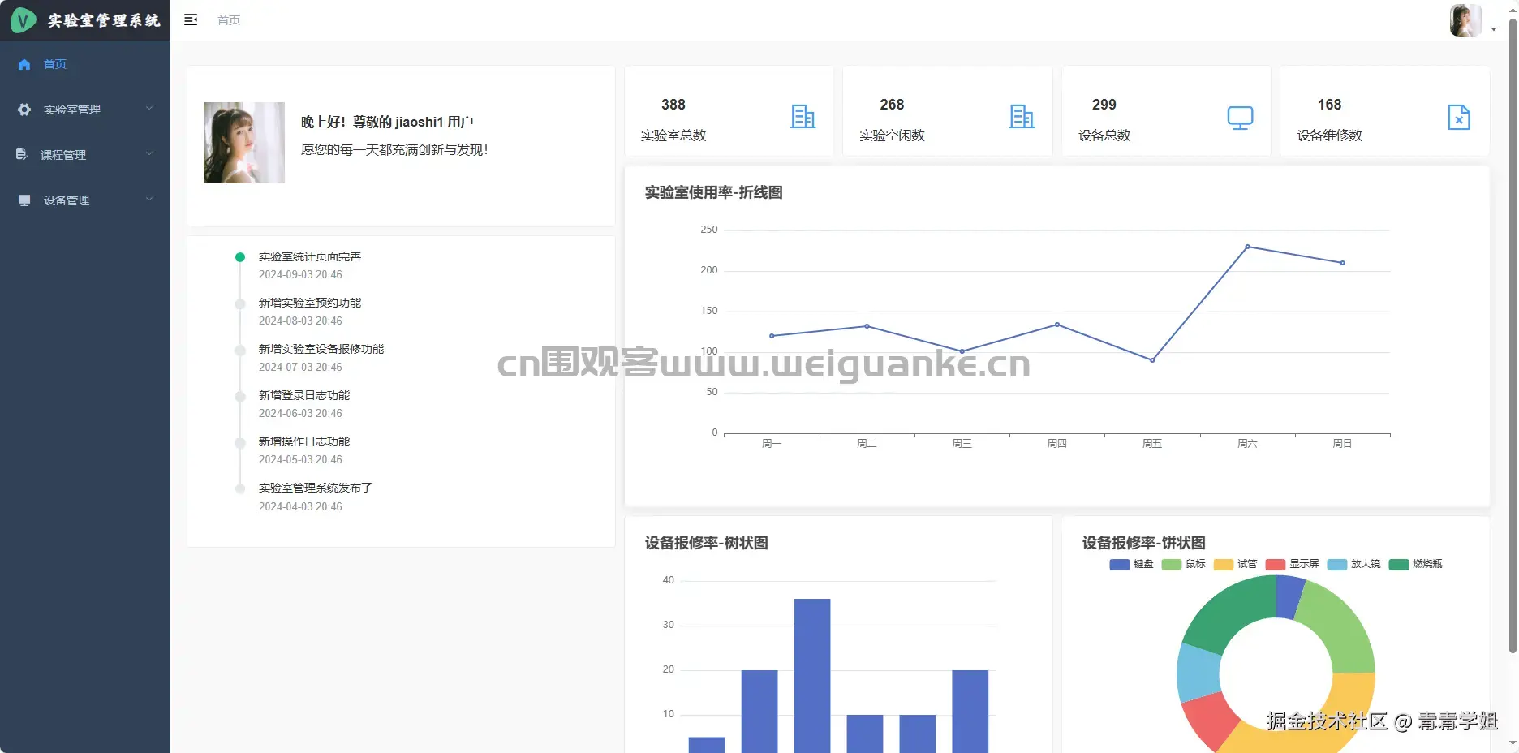Click the 晚上好 jiaoshi1 greeting text
Screen dimensions: 1519x753
(x=387, y=122)
